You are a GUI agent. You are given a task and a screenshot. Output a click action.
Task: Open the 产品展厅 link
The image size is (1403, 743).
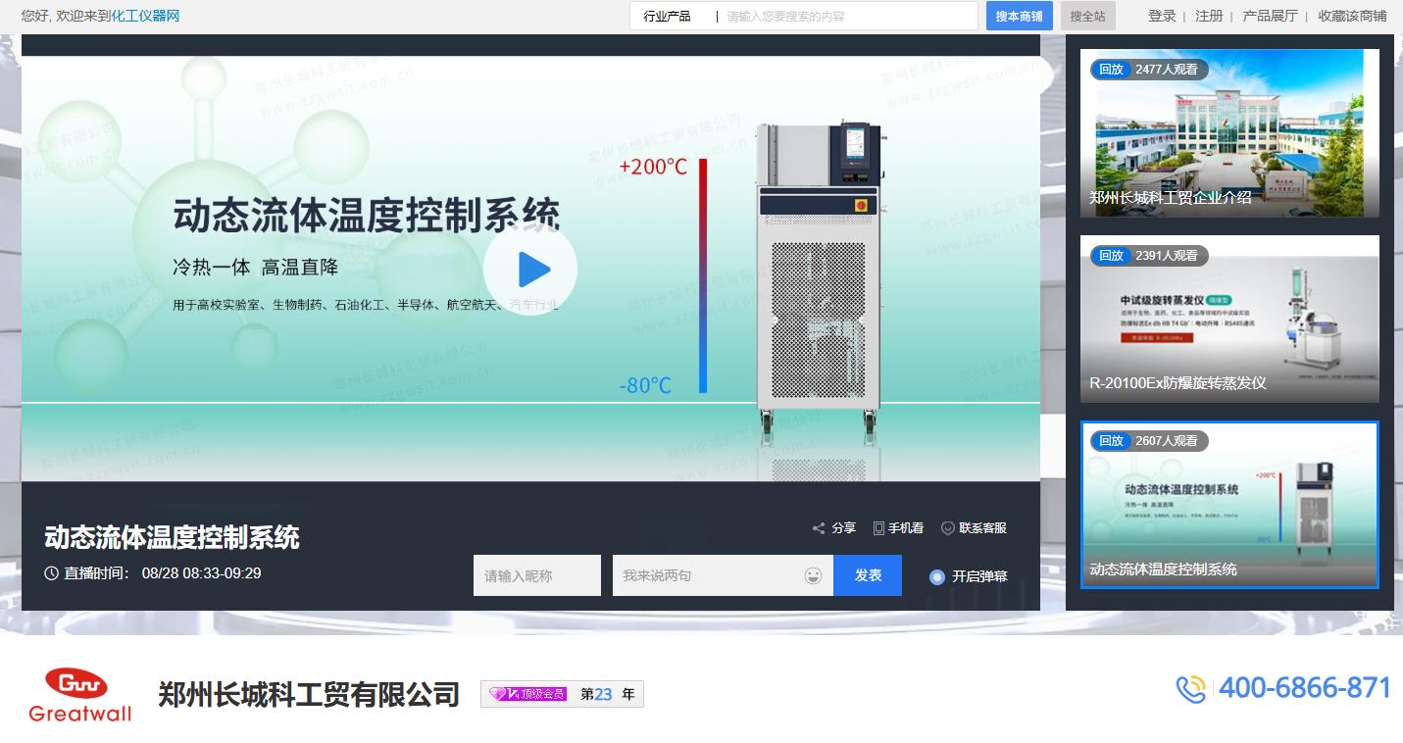[1270, 16]
